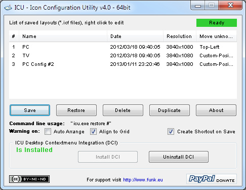Click the PayPal Donate button
This screenshot has height=190, width=246.
pos(212,179)
